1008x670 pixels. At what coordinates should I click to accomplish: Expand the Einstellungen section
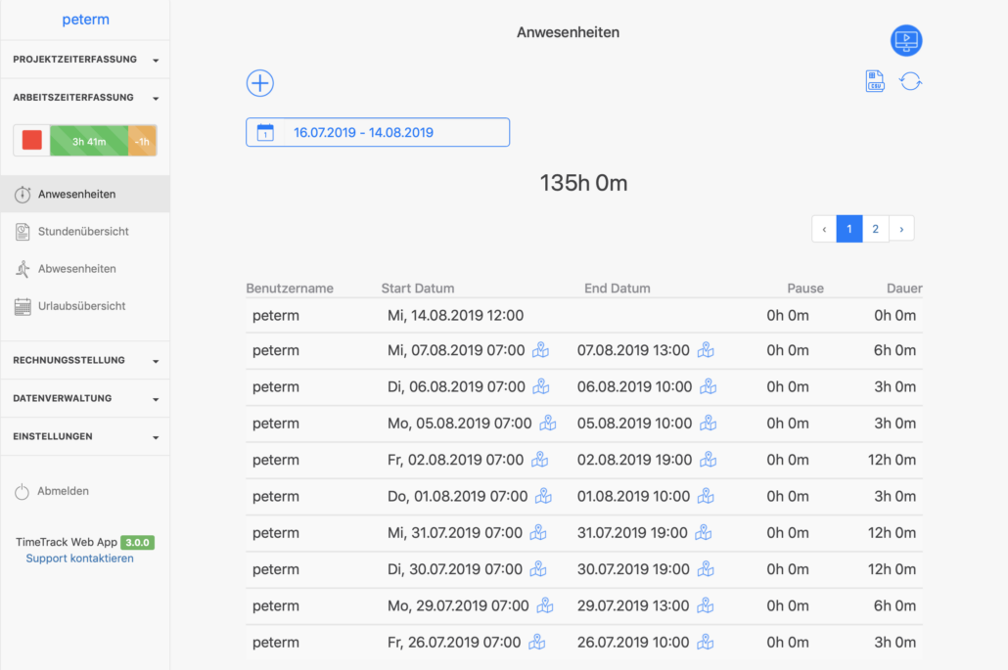(x=85, y=437)
